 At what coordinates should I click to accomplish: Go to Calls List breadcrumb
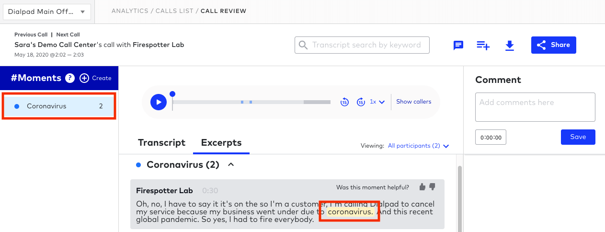(174, 11)
